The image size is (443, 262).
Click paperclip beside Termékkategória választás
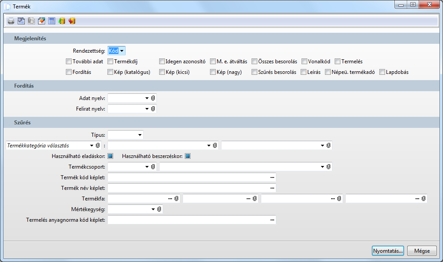click(98, 146)
